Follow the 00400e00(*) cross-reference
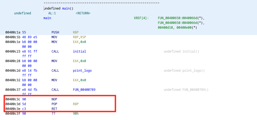 187,28
